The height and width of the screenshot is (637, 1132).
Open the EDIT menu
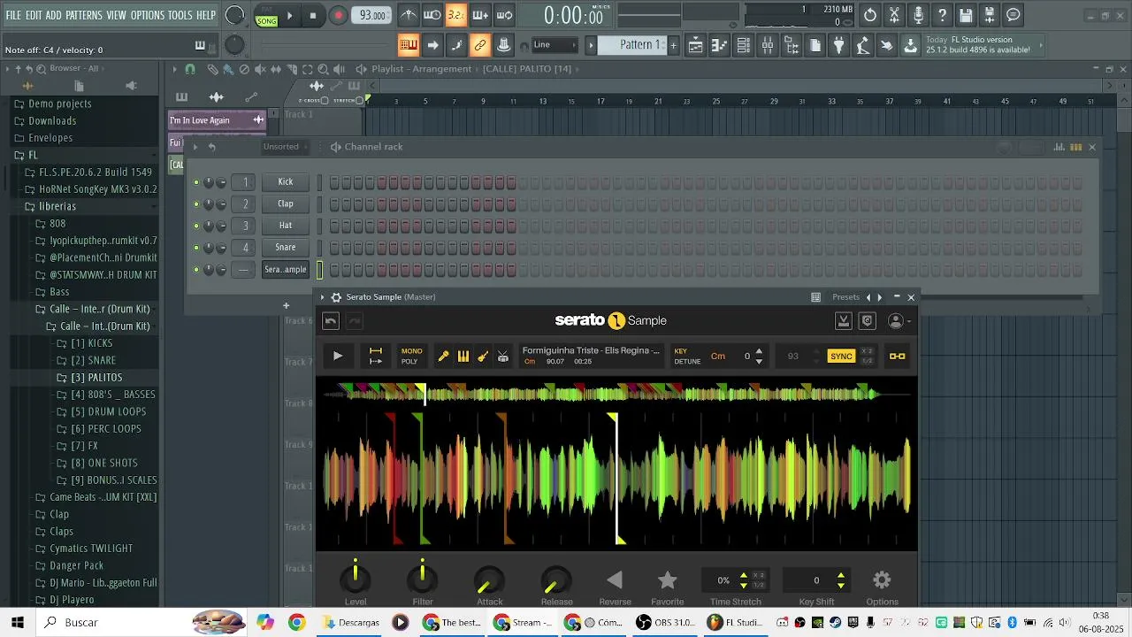(34, 15)
